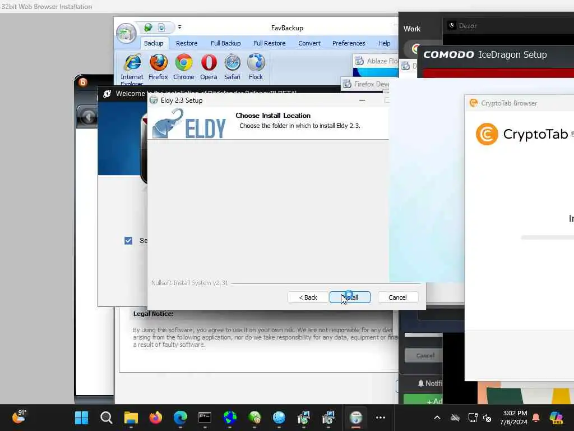Open the notification bell in the taskbar
This screenshot has height=431, width=574.
536,418
